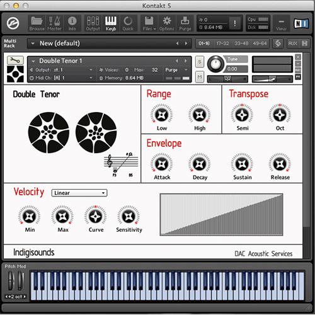Image resolution: width=315 pixels, height=315 pixels.
Task: Click the Range Low knob
Action: 161,115
